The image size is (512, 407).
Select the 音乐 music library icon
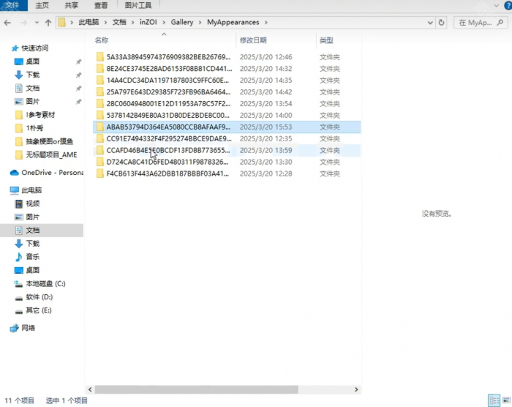click(20, 257)
